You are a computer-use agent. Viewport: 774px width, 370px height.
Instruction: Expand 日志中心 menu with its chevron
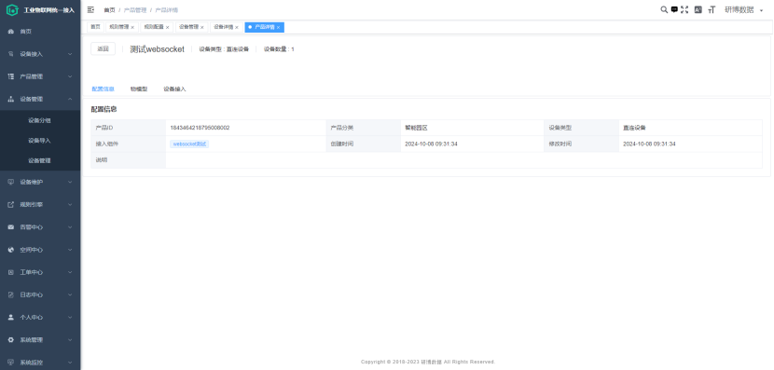(70, 295)
